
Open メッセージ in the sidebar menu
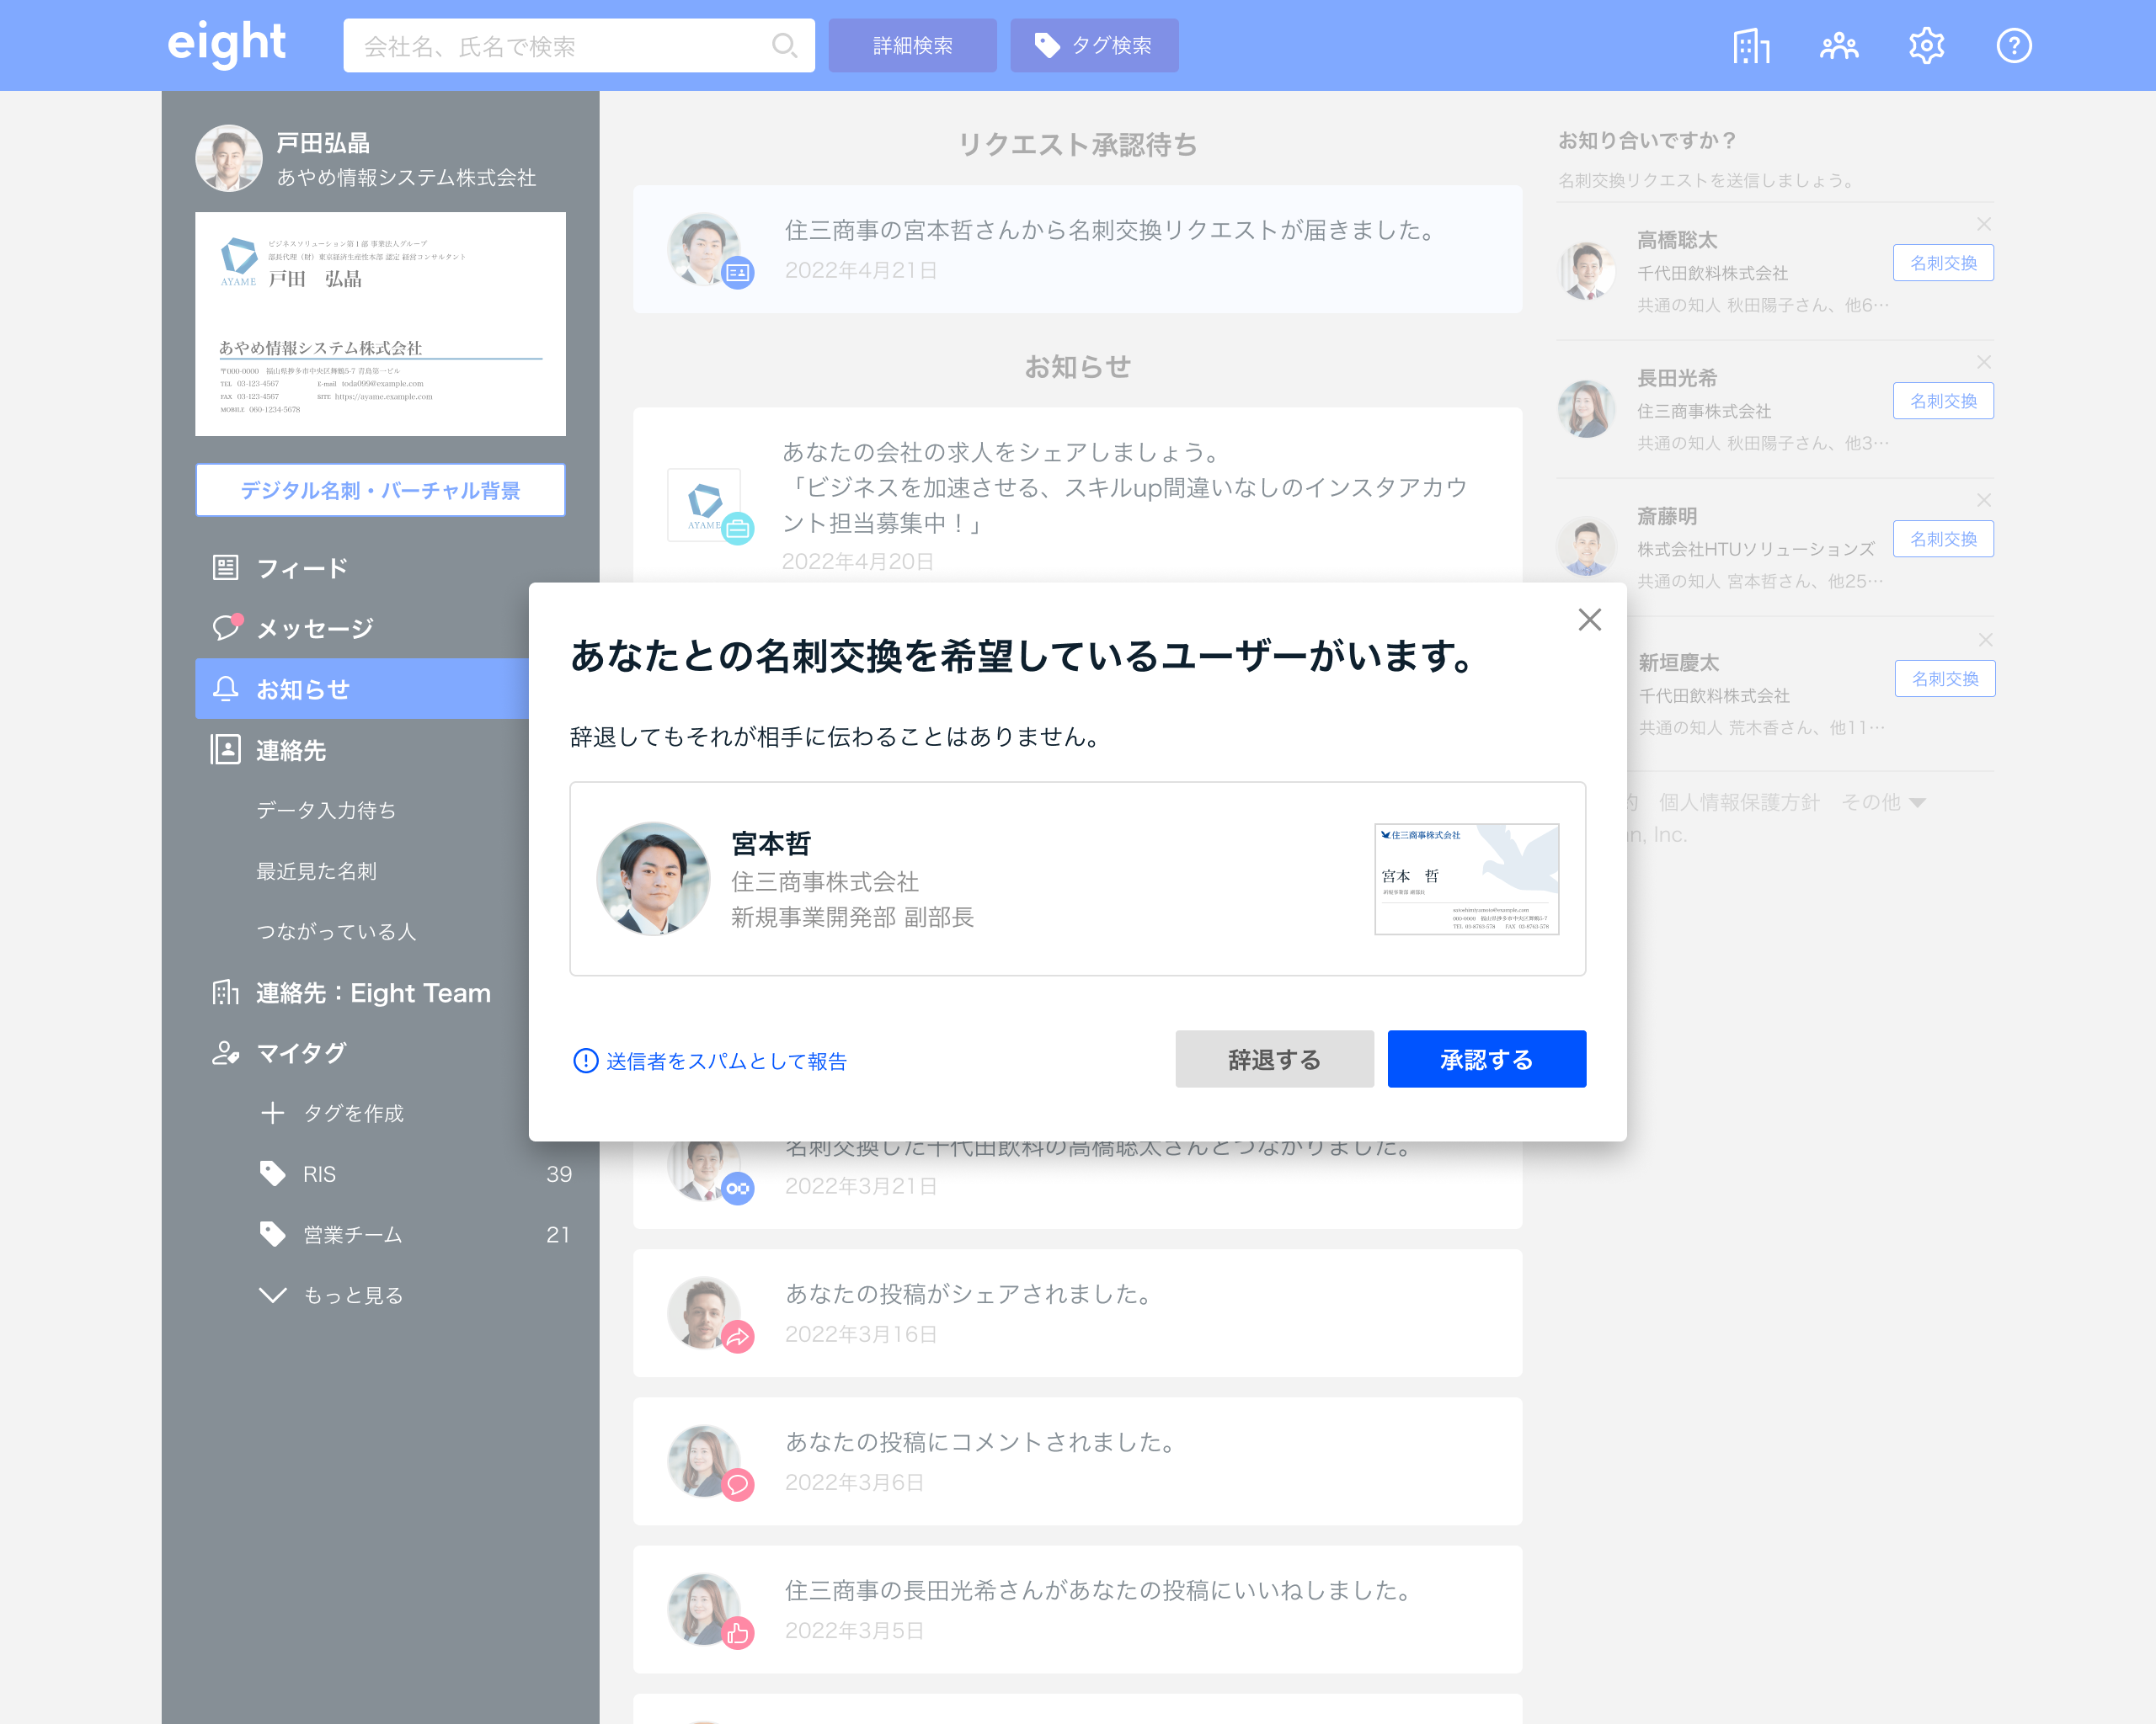314,629
